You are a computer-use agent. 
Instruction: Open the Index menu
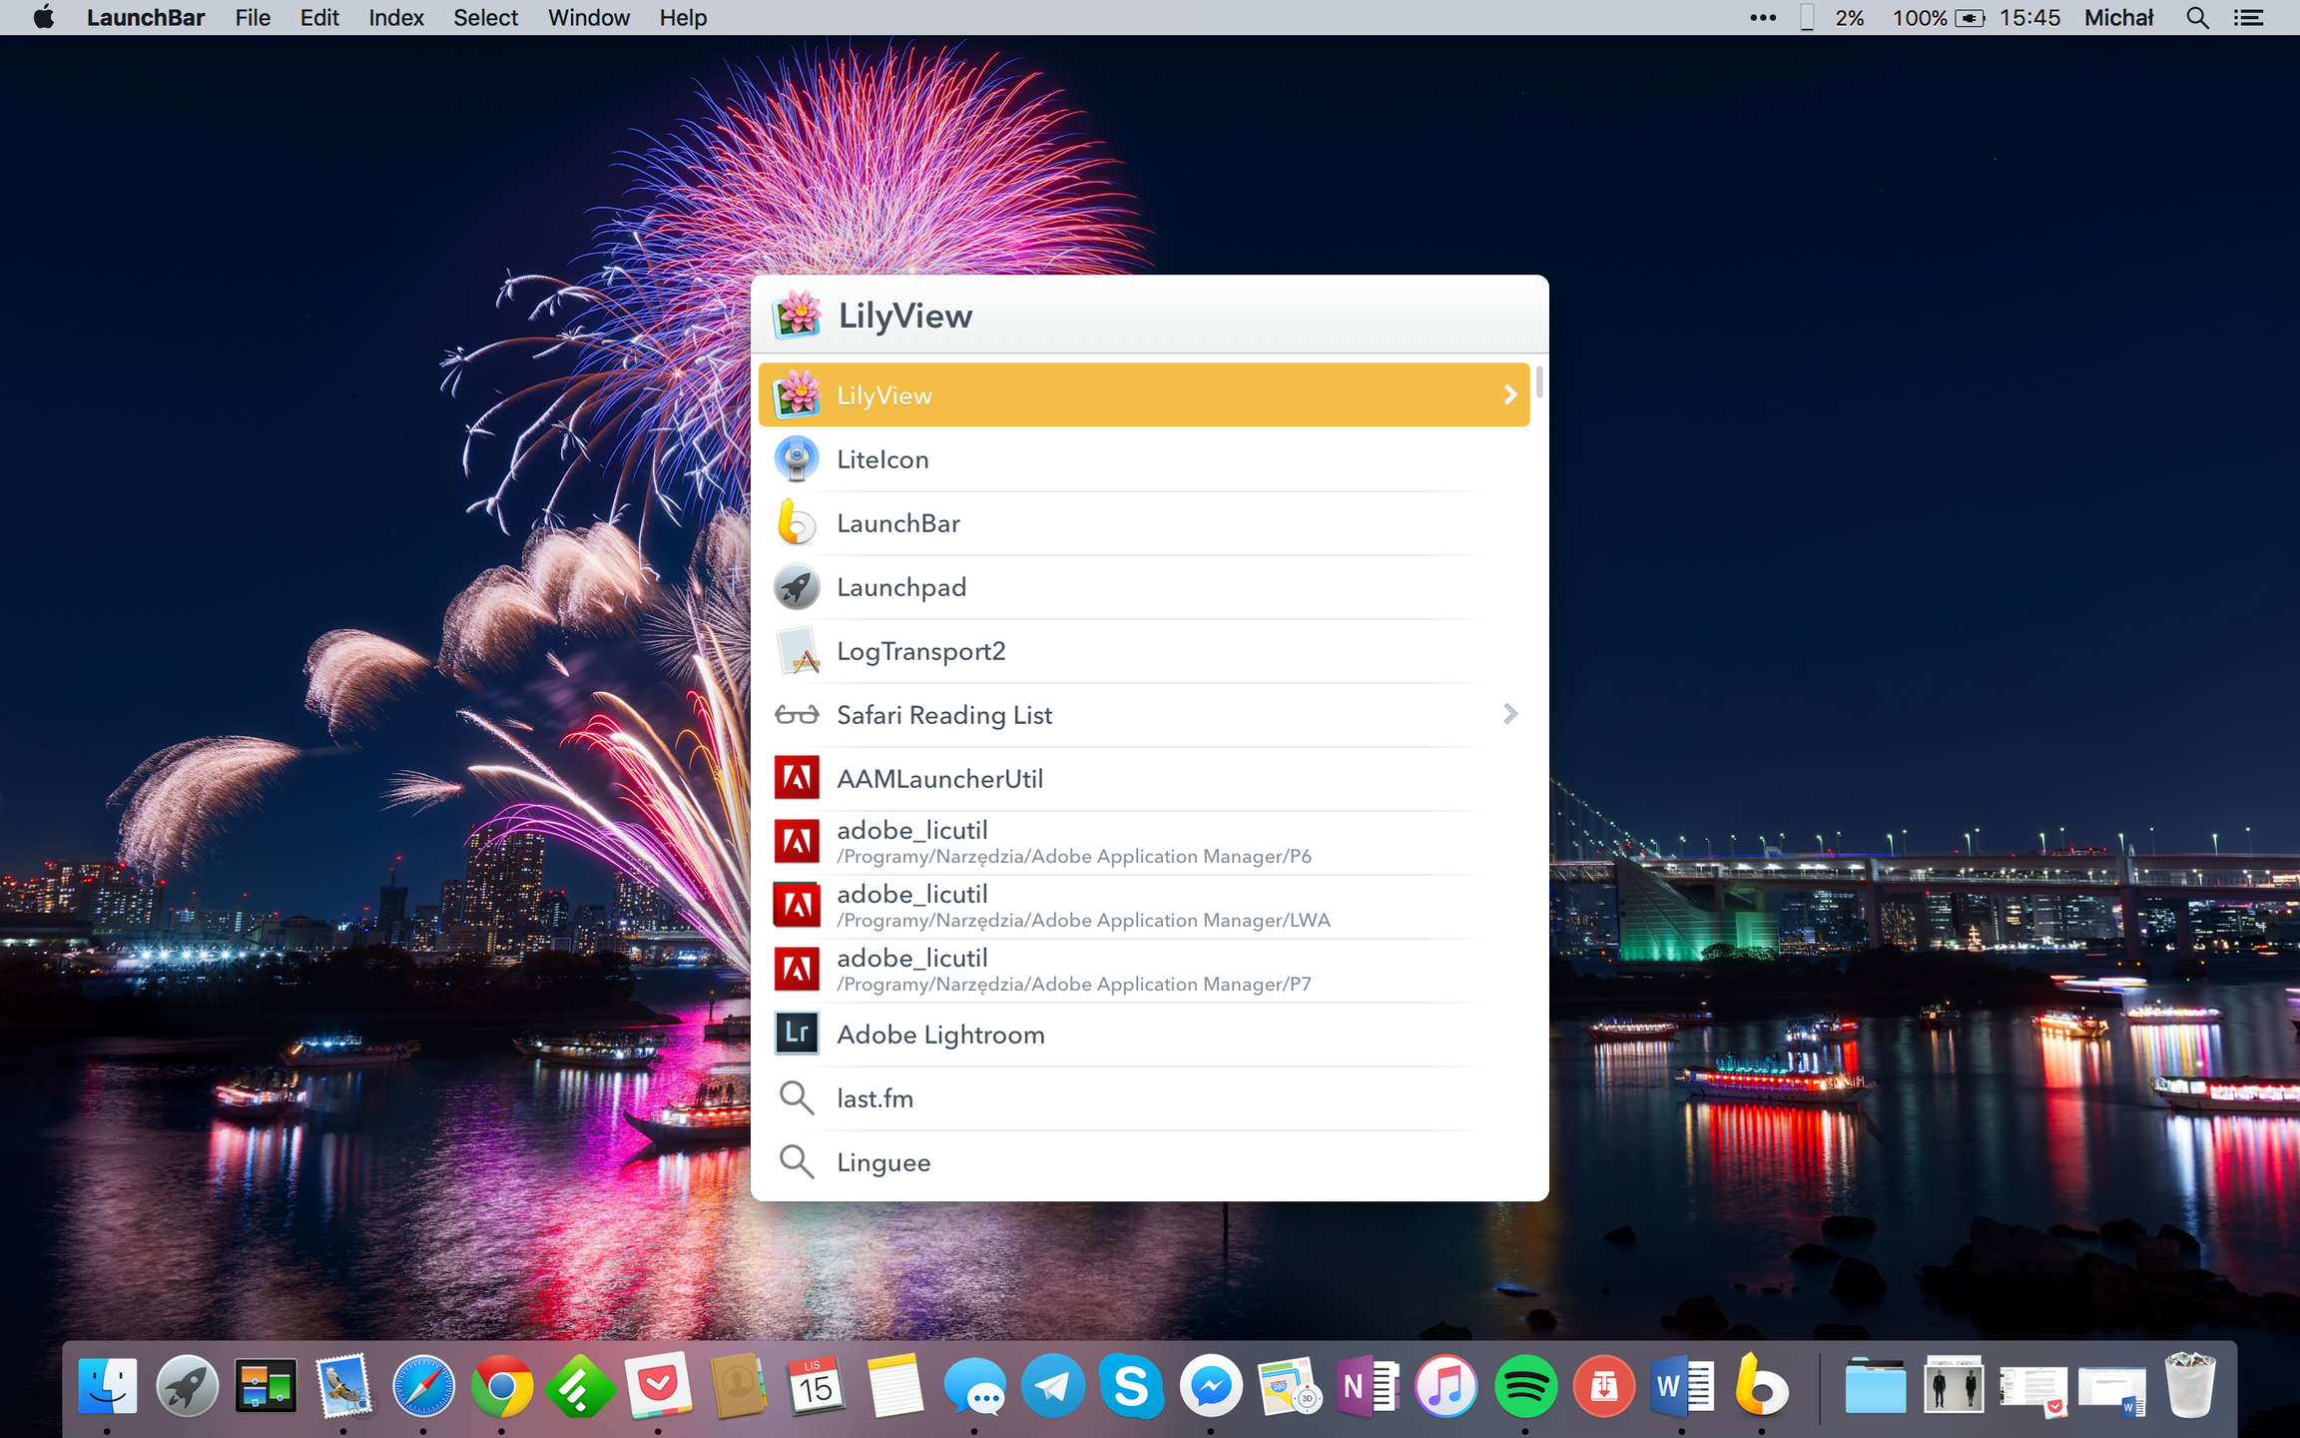pyautogui.click(x=395, y=18)
